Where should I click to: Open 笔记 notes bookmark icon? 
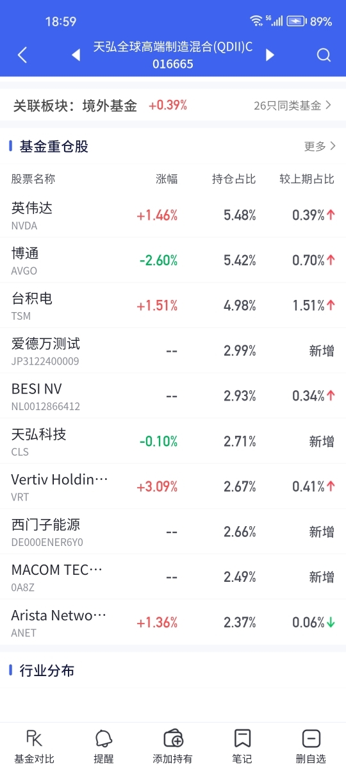[242, 747]
